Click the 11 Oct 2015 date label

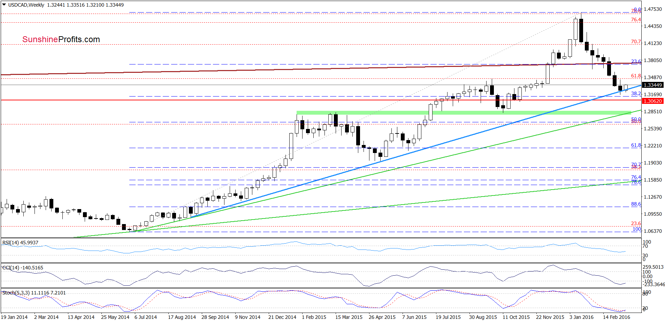(516, 317)
